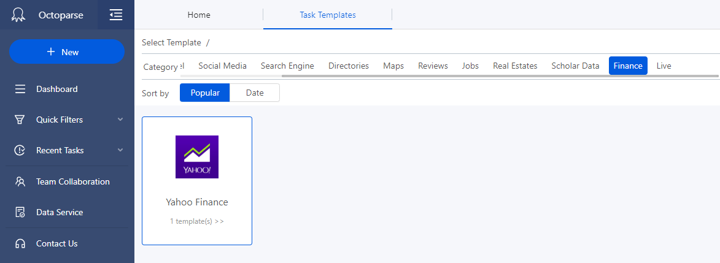Click the Yahoo Finance card title

tap(197, 202)
